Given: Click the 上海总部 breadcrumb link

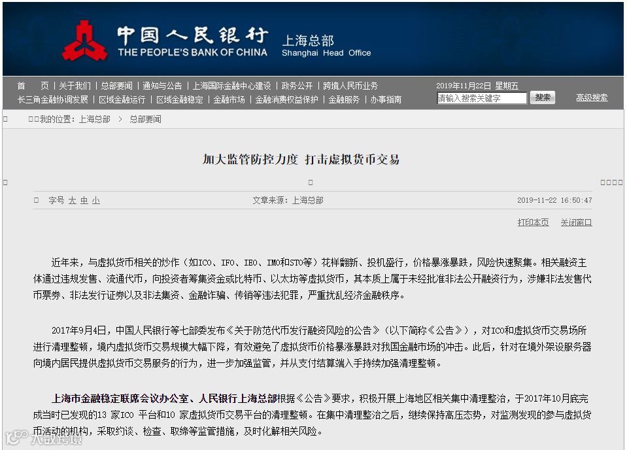Looking at the screenshot, I should (94, 119).
